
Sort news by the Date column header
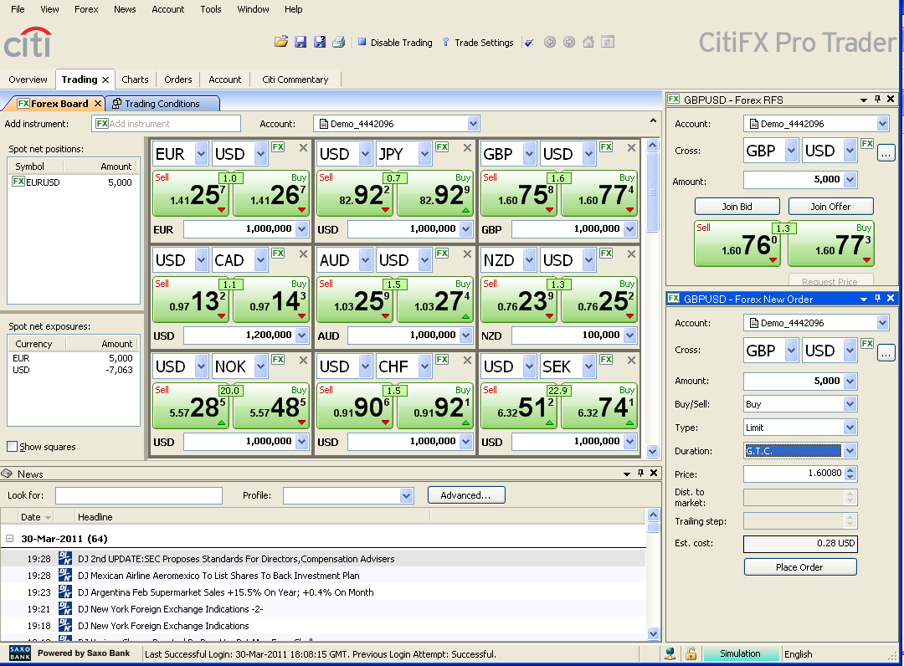click(x=35, y=517)
